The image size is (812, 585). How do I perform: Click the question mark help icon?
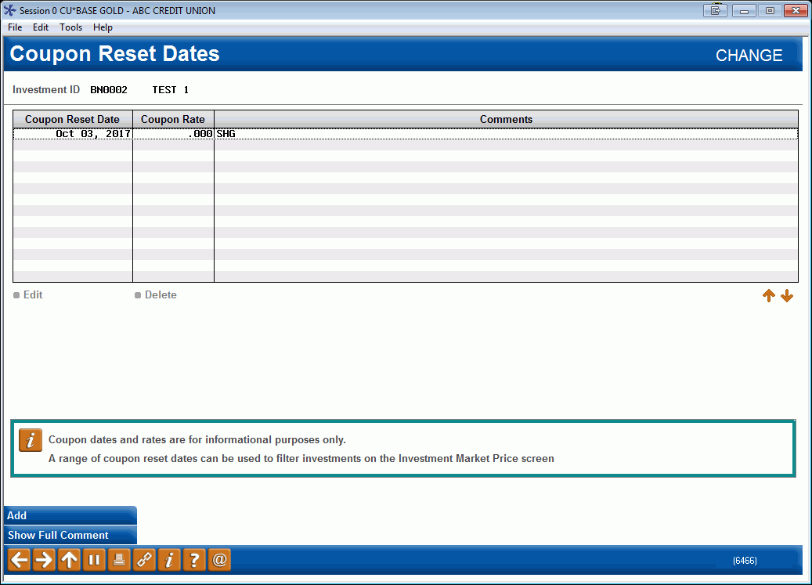point(194,560)
